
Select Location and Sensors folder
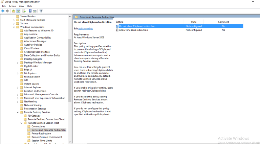[x=35, y=91]
